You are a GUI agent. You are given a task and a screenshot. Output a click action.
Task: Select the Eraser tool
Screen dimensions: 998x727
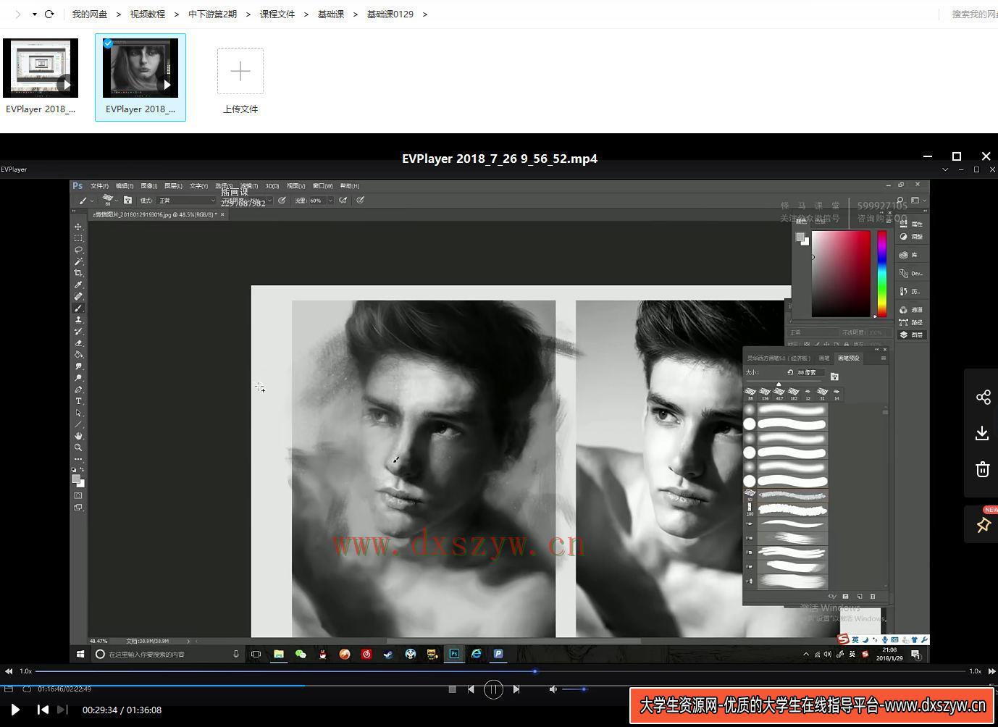click(78, 343)
